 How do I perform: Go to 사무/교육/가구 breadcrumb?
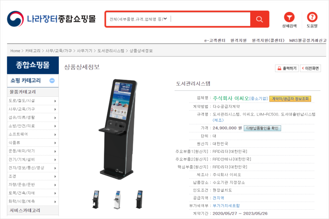coord(59,51)
